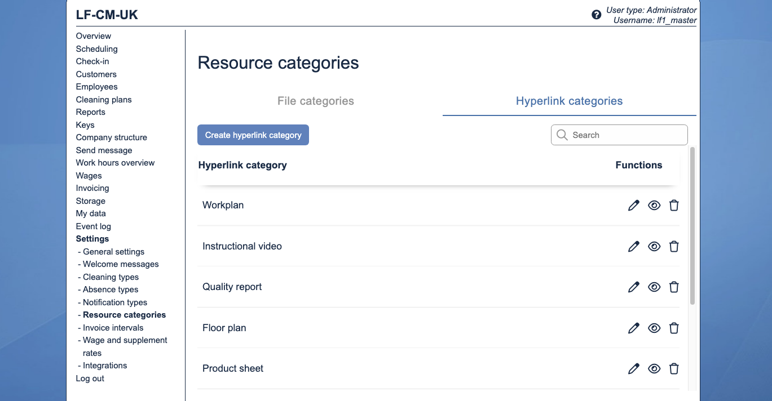The height and width of the screenshot is (401, 772).
Task: Go to Send message
Action: 104,150
